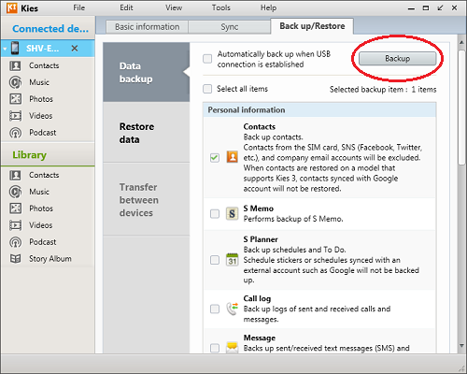The height and width of the screenshot is (374, 467).
Task: Open Contacts icon under connected device
Action: pos(15,65)
